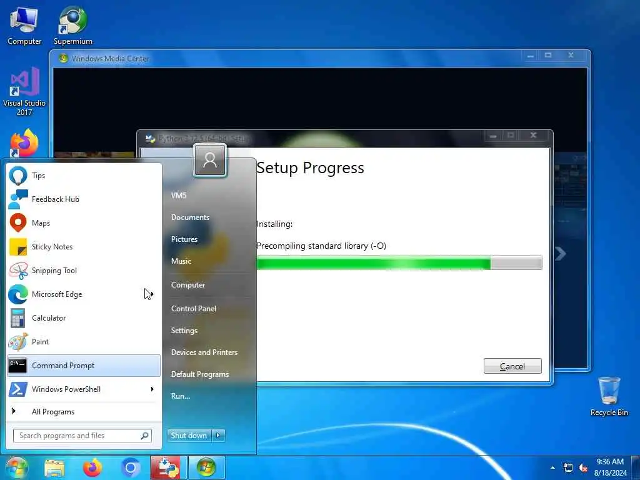Open Settings from Start menu
Image resolution: width=640 pixels, height=480 pixels.
pos(184,331)
